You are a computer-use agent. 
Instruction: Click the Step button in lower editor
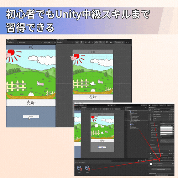tap(114, 105)
